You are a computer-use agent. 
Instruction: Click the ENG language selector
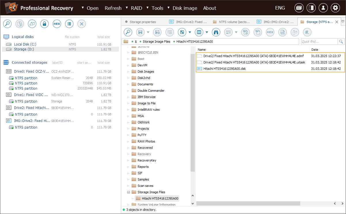tap(280, 8)
